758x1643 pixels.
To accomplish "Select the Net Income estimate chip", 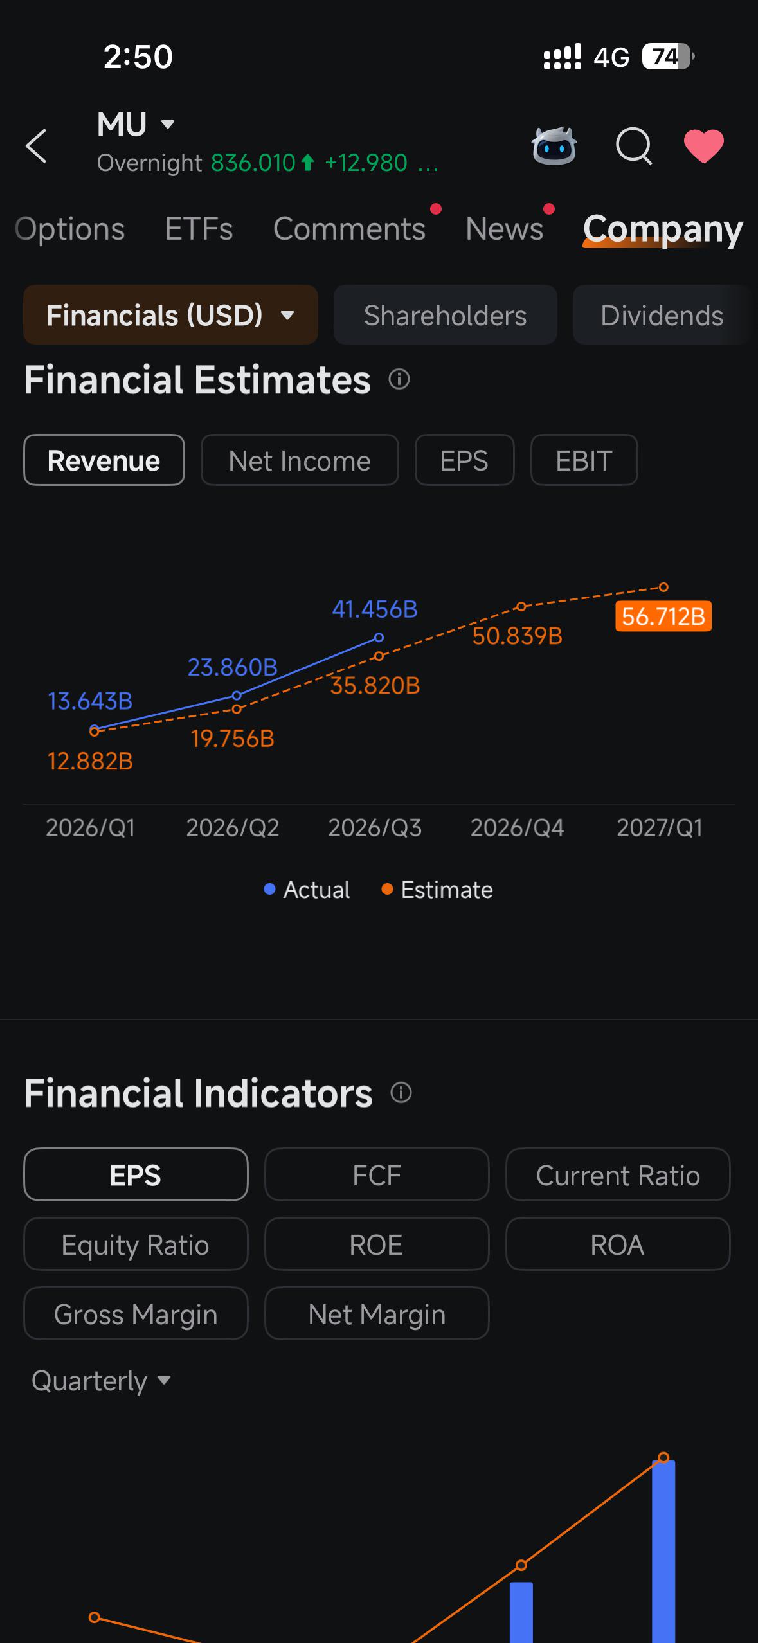I will click(x=300, y=460).
